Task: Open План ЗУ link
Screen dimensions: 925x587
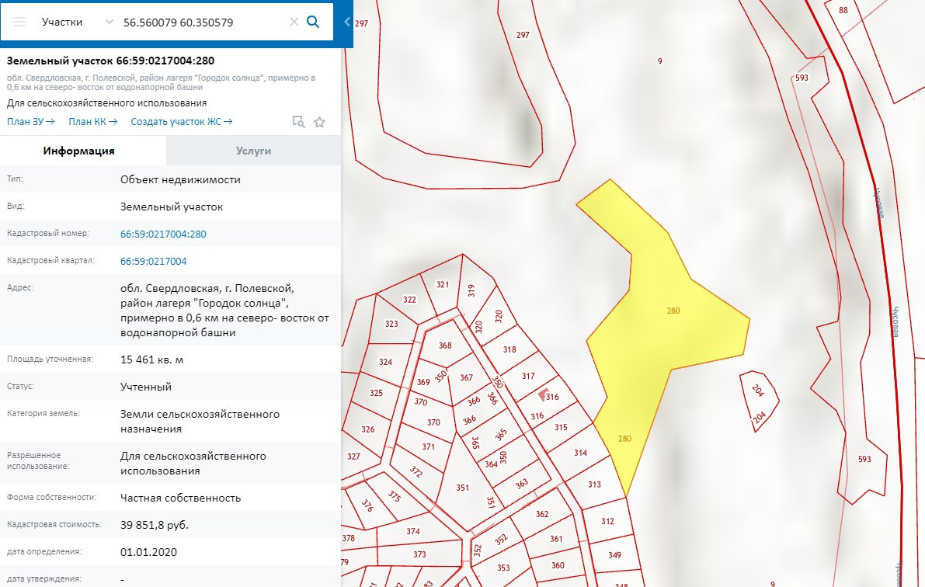Action: [x=30, y=122]
